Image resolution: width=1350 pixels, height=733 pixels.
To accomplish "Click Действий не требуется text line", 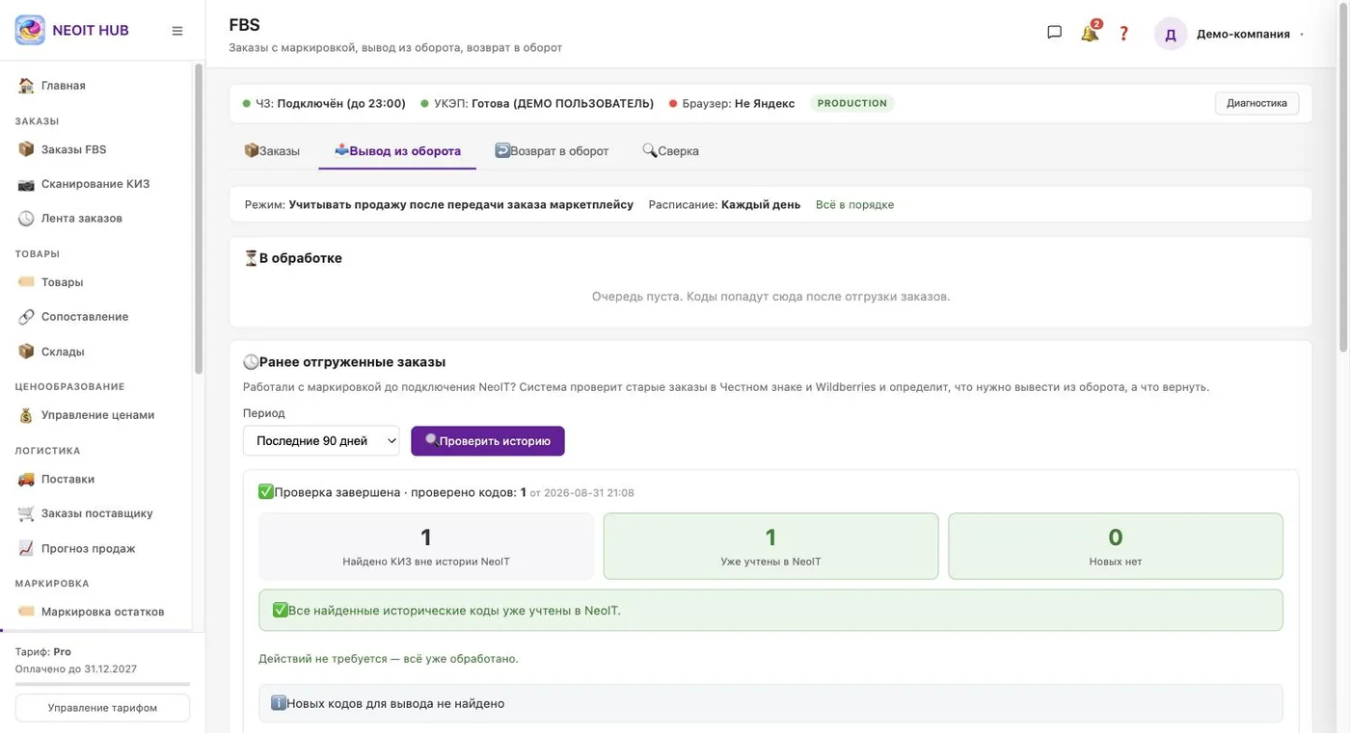I will pyautogui.click(x=388, y=659).
